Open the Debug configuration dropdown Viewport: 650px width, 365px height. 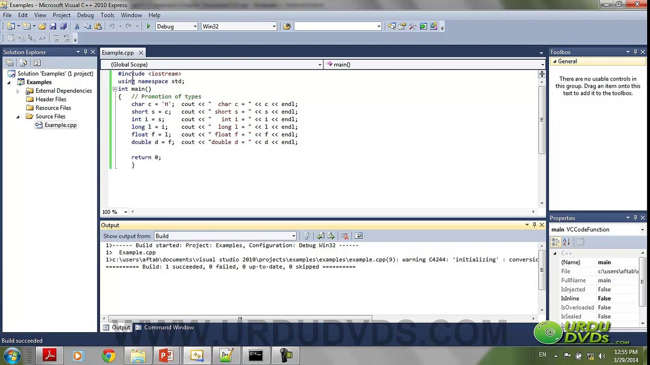click(x=195, y=26)
